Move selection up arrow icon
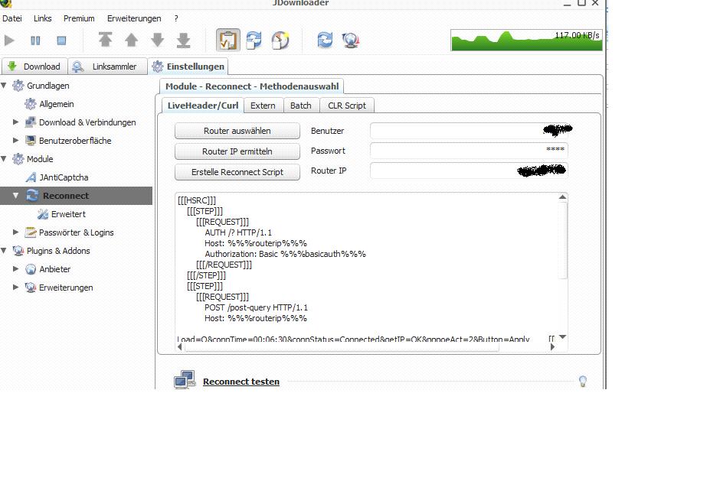The image size is (707, 494). click(131, 40)
